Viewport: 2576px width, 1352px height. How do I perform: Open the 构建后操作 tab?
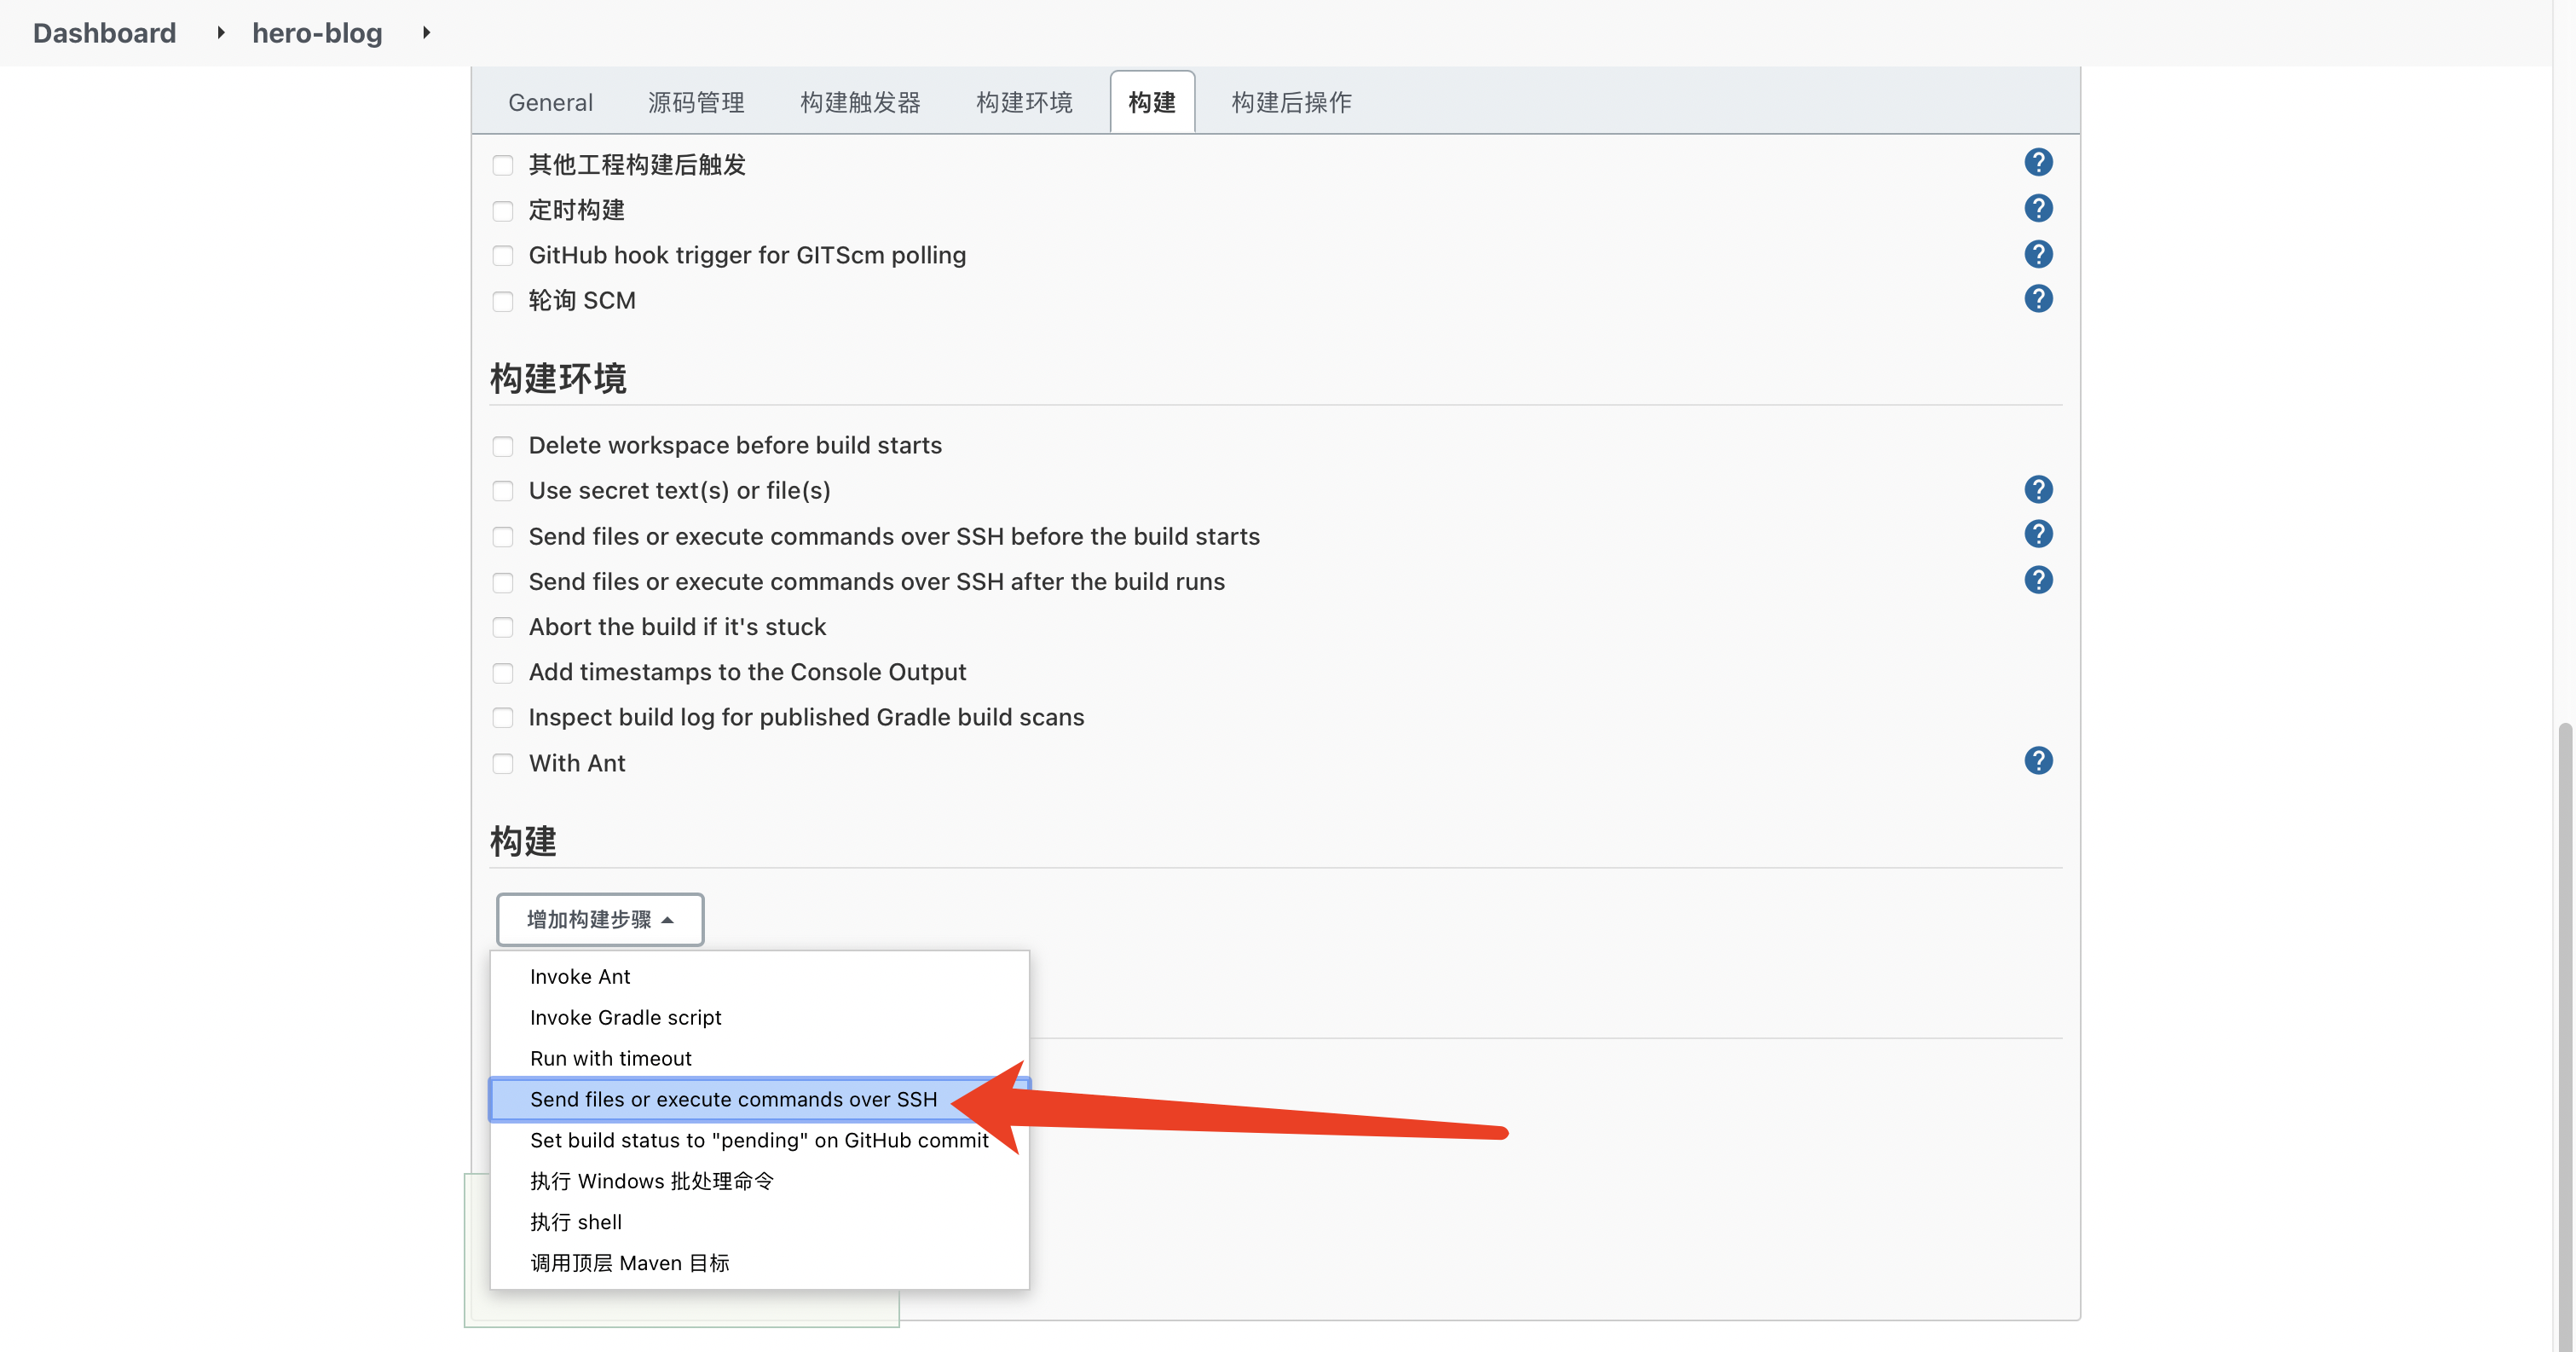[1291, 101]
